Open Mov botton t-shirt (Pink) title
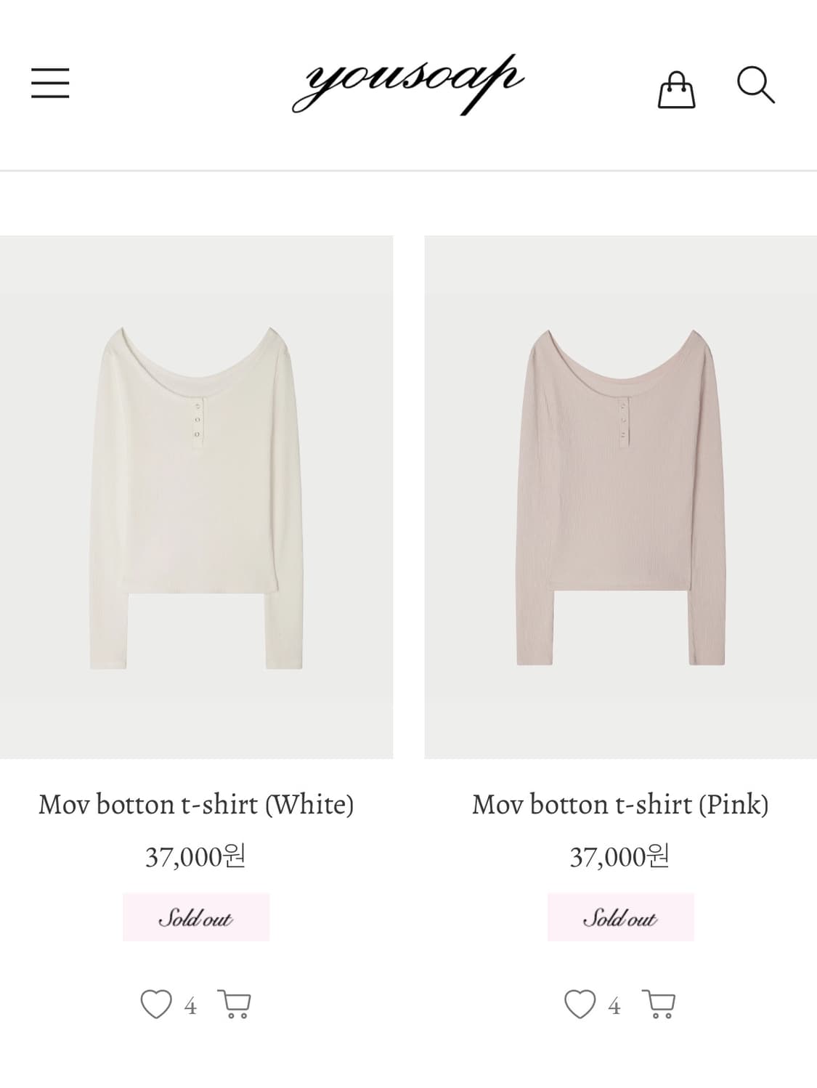 [x=620, y=804]
